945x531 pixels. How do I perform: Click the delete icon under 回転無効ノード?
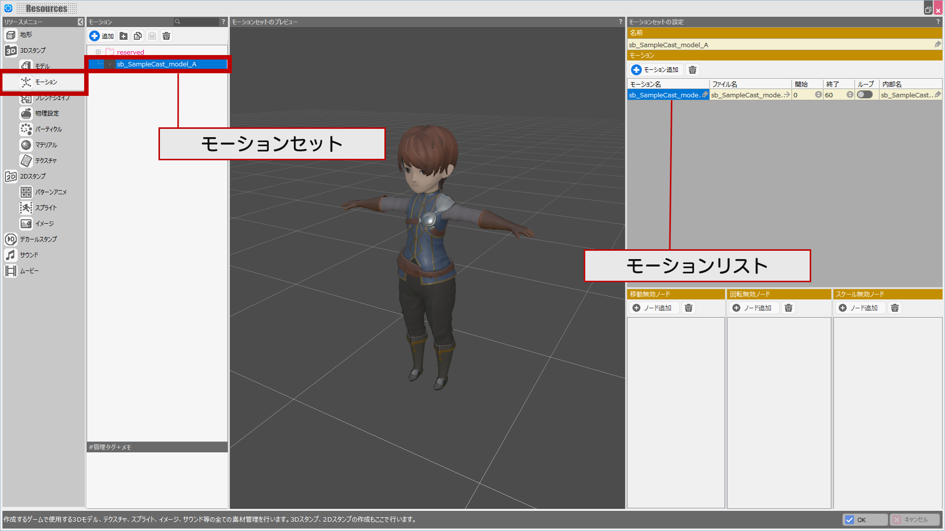tap(788, 308)
